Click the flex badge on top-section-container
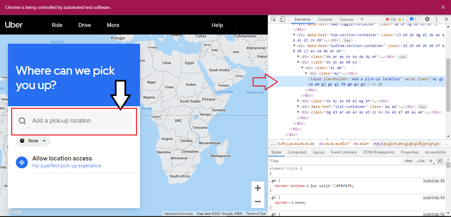451x217 pixels. [x=347, y=40]
